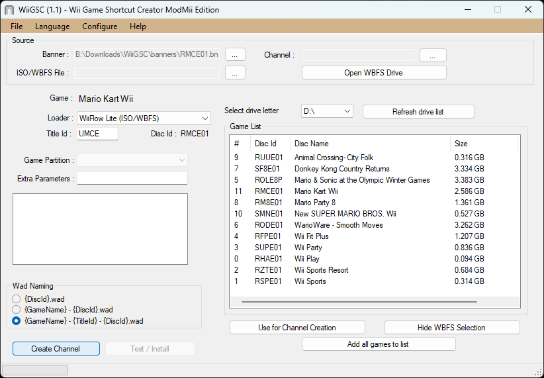This screenshot has width=544, height=378.
Task: Click the window resize grip
Action: coord(539,373)
